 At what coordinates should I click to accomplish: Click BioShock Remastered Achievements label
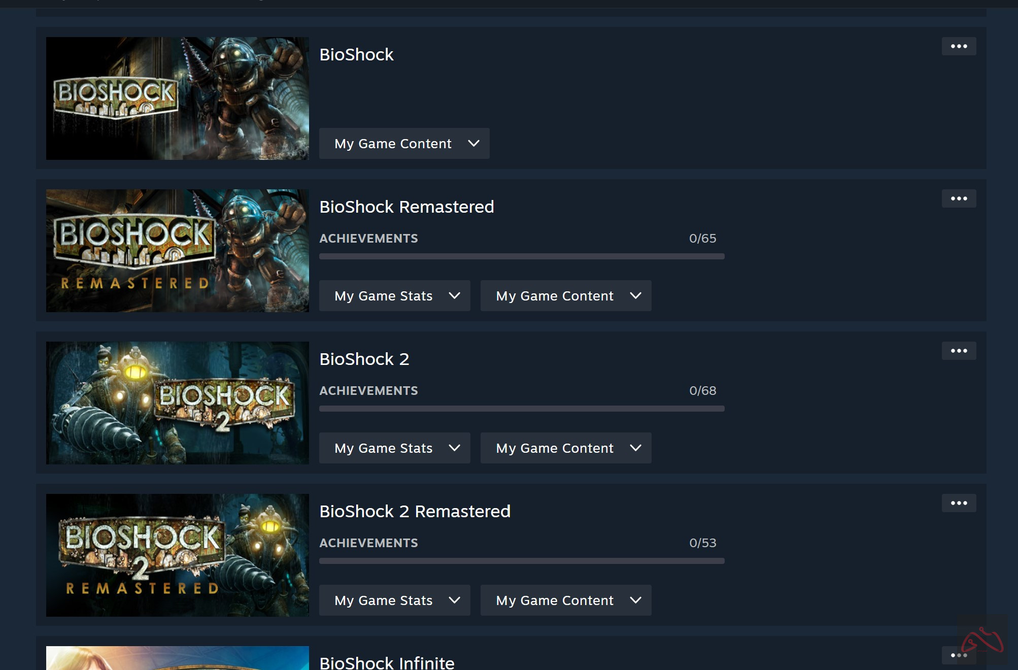click(x=368, y=239)
